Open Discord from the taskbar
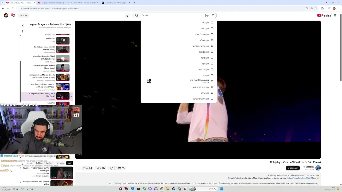 [150, 189]
